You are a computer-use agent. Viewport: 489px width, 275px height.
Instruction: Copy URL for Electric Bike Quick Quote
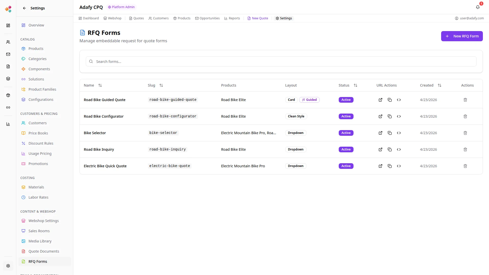tap(389, 166)
